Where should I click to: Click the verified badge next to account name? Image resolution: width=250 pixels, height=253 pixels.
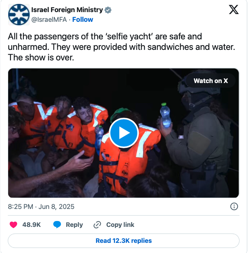[108, 10]
